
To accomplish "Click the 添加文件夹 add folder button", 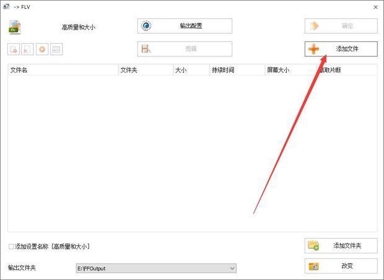I will tap(341, 245).
